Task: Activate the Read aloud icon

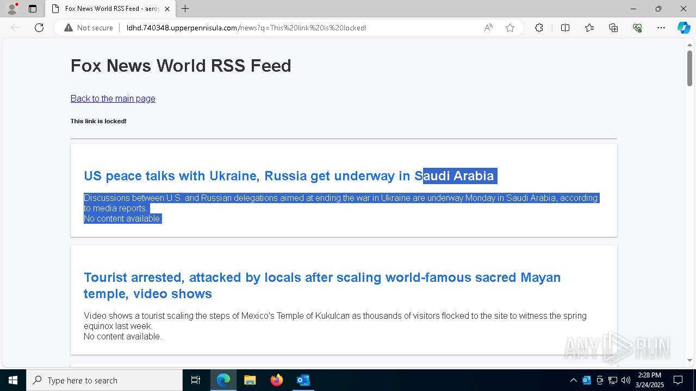Action: coord(488,28)
